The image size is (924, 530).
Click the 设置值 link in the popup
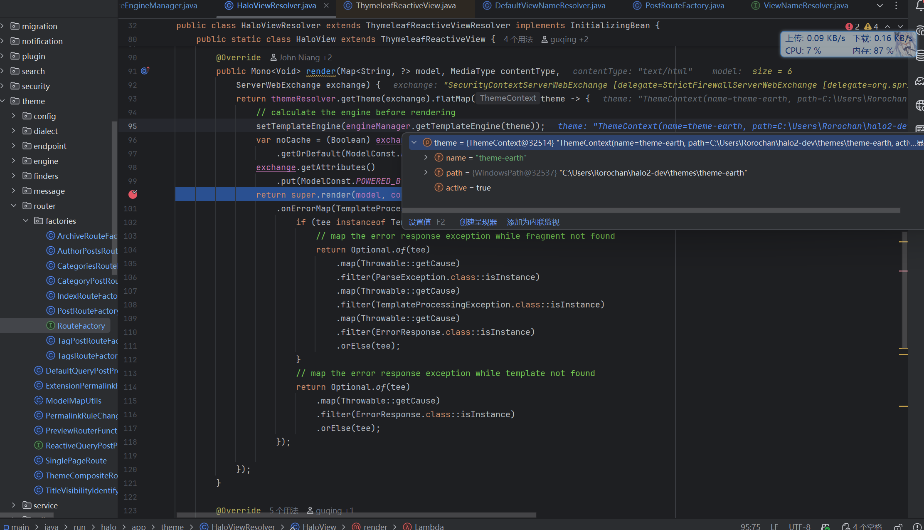(419, 222)
